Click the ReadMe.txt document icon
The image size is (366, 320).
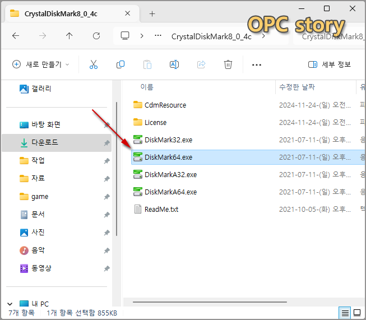[138, 209]
